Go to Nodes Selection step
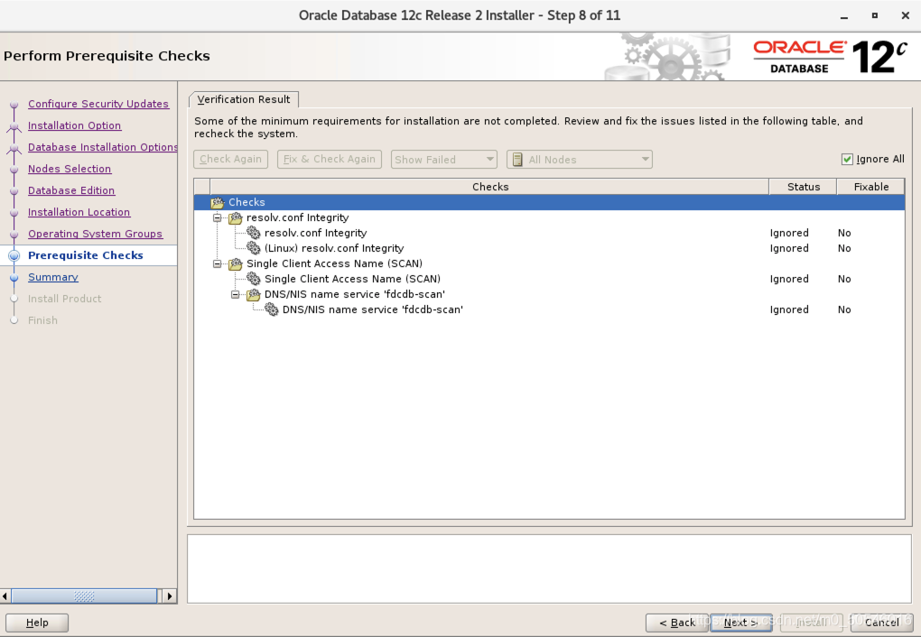Viewport: 921px width, 637px height. [x=70, y=169]
